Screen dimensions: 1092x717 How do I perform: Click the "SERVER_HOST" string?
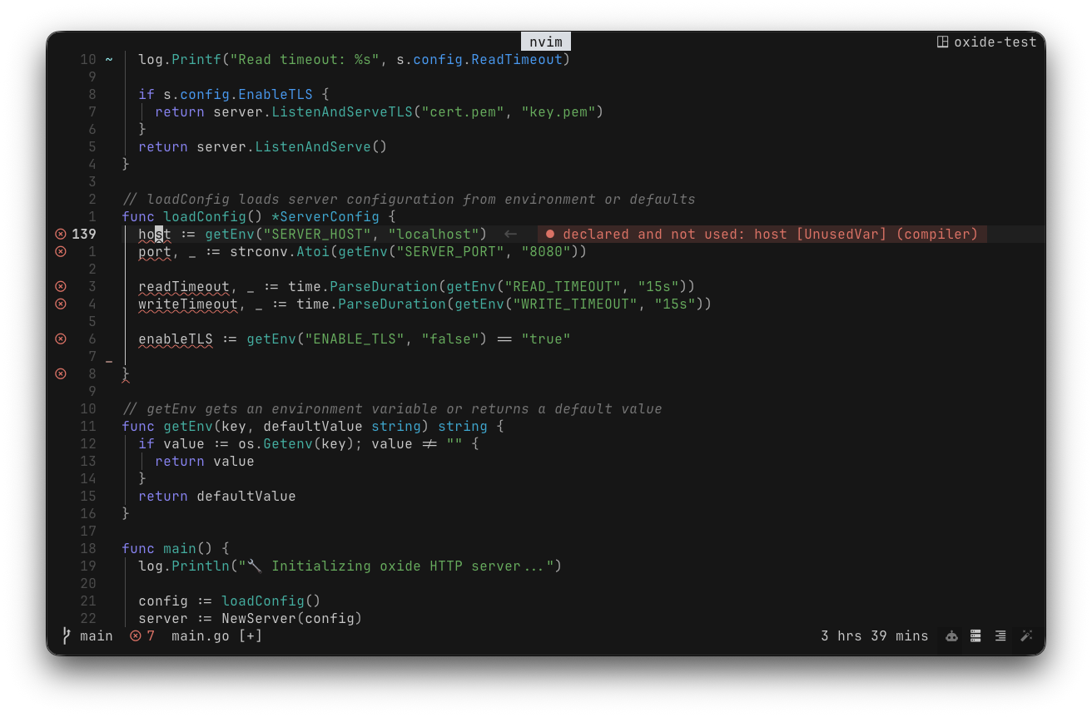[317, 235]
